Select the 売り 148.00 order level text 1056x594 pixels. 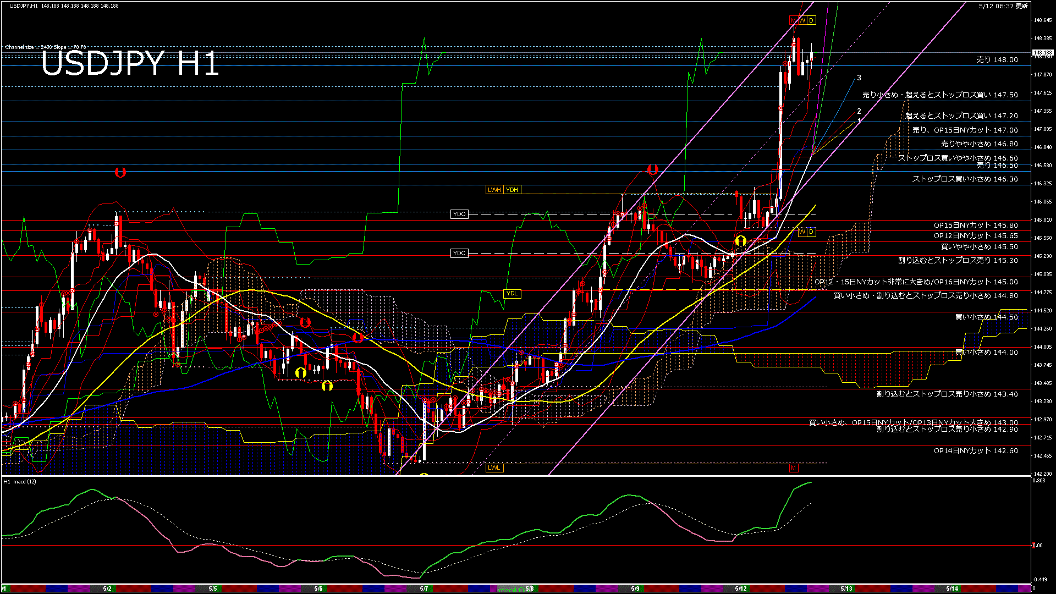(997, 60)
